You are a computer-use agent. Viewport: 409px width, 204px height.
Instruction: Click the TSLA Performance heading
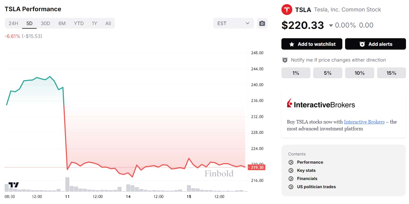tap(33, 9)
